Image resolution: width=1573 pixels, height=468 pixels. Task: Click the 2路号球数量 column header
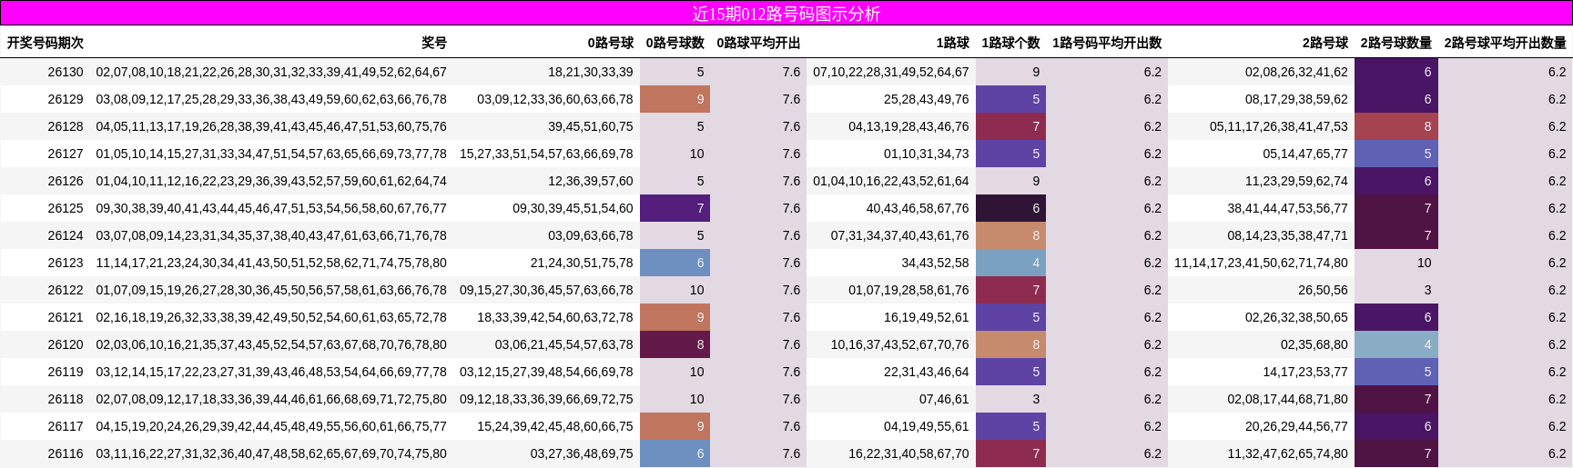pos(1396,43)
